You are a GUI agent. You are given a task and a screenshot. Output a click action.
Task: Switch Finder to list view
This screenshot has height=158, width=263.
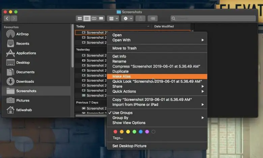coord(87,18)
